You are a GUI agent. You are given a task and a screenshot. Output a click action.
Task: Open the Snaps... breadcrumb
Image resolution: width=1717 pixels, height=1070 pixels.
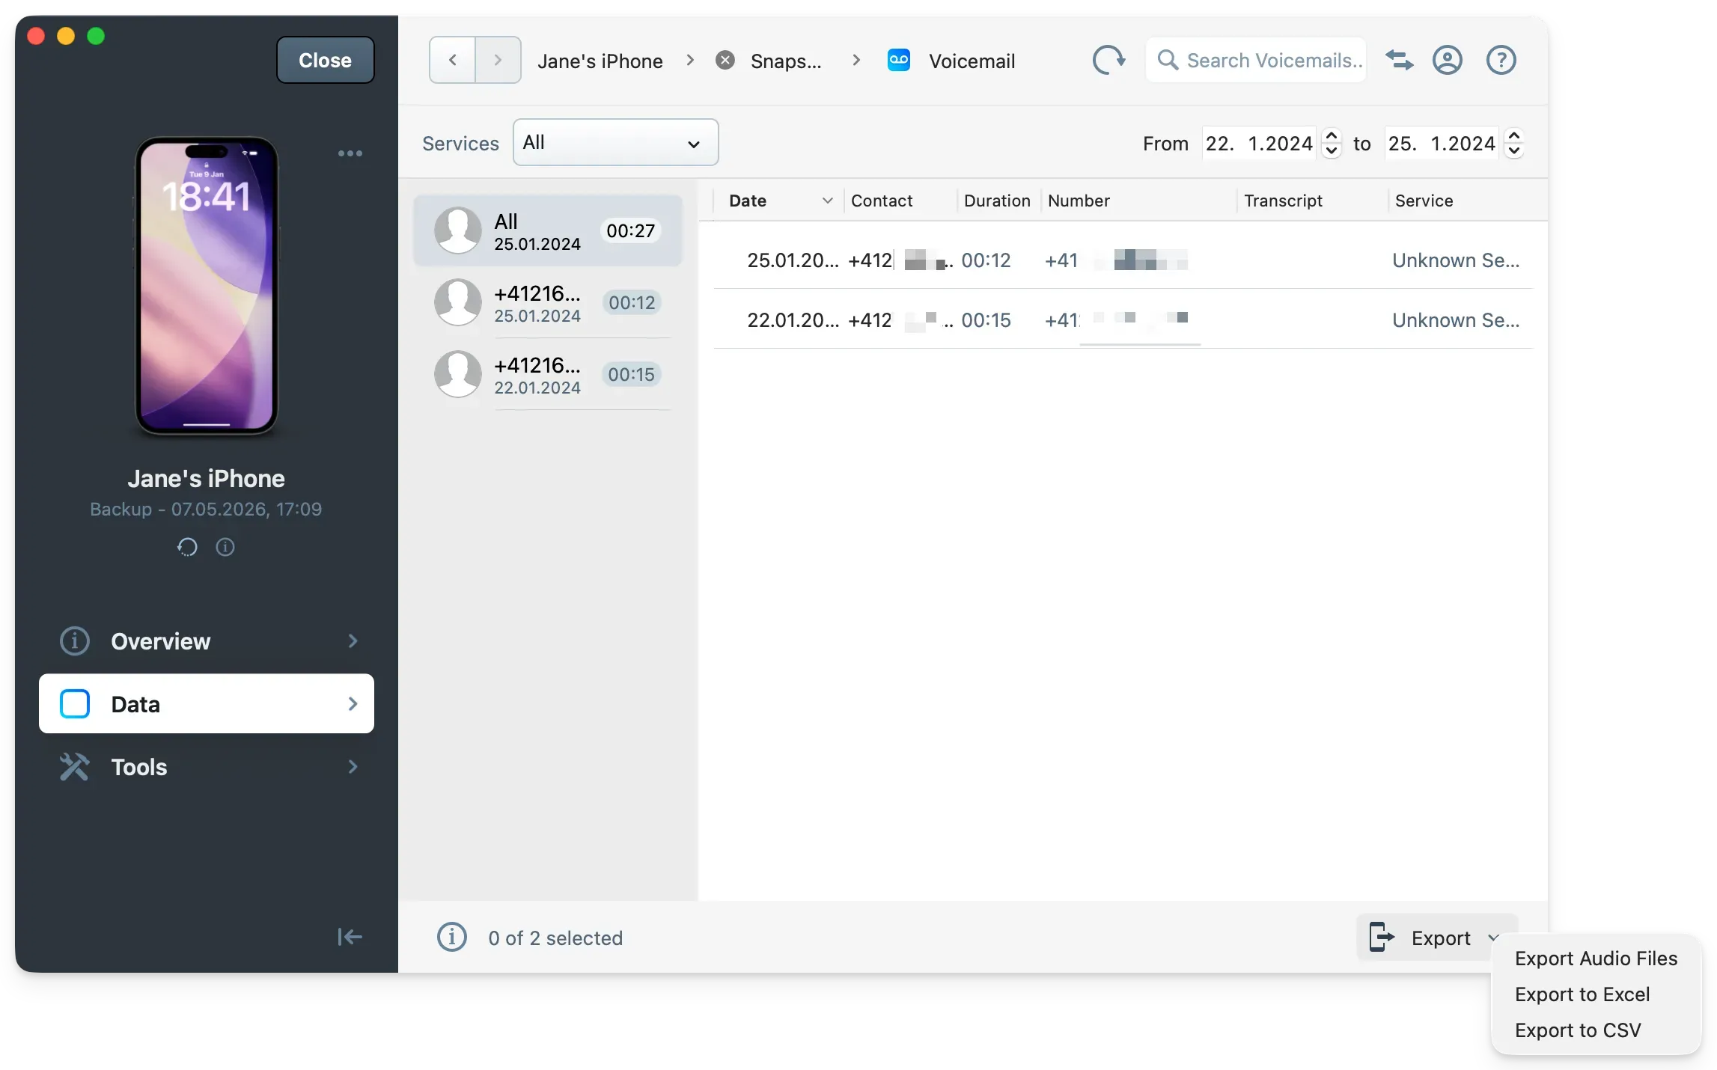tap(786, 61)
